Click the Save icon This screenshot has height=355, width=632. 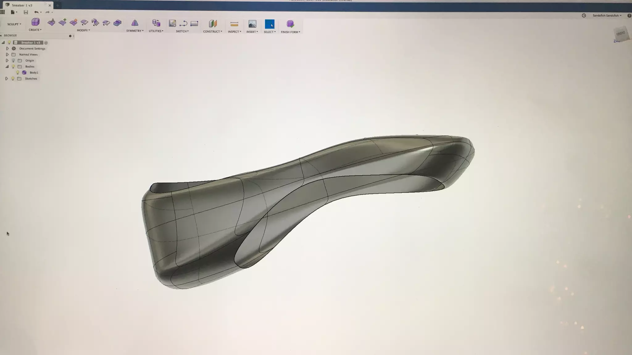26,12
